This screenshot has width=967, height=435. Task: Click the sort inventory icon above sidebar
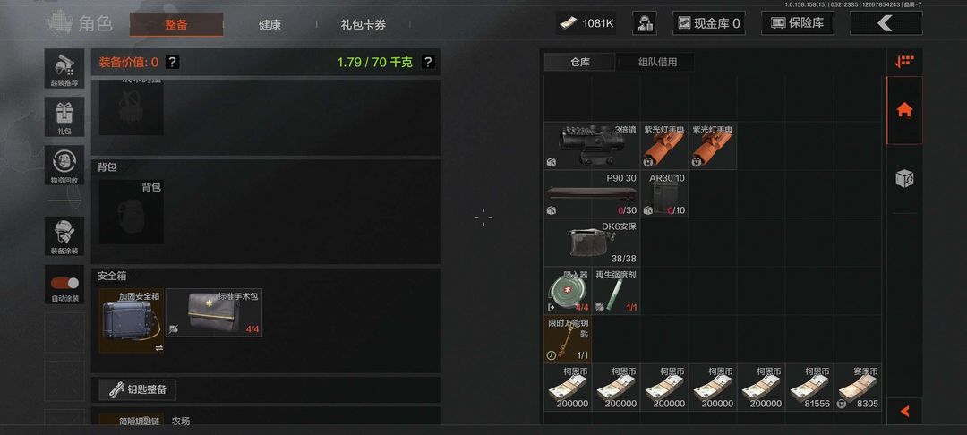[904, 62]
